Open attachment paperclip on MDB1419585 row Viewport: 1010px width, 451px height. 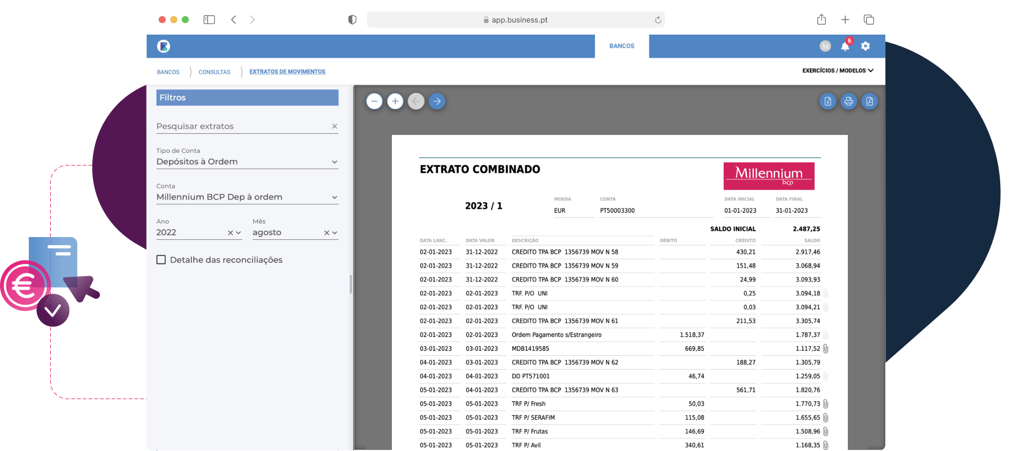826,349
